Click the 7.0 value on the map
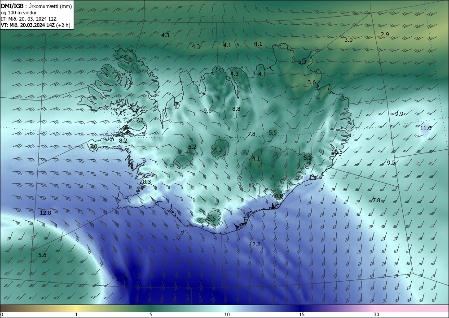This screenshot has width=449, height=318. pos(93,147)
